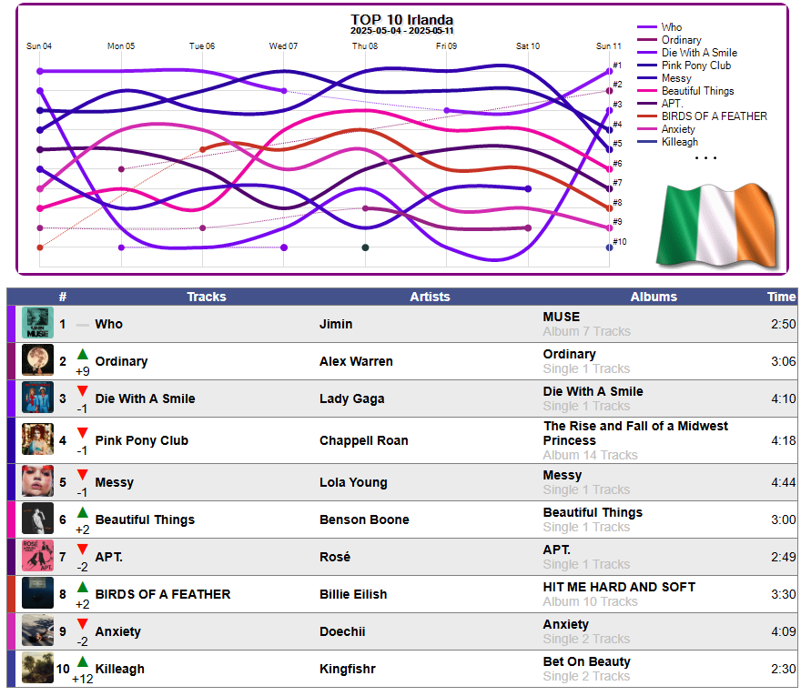
Task: Click BIRDS OF A FEATHER in the legend
Action: coord(714,116)
